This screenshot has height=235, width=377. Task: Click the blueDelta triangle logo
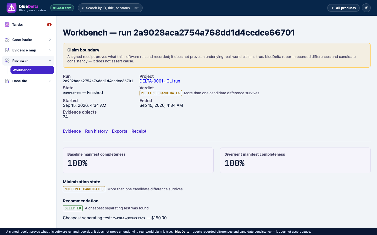click(x=12, y=8)
